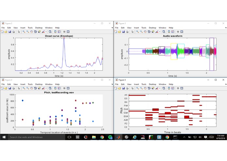Open Window menu in Figure 5
This screenshot has height=161, width=227.
[162, 84]
